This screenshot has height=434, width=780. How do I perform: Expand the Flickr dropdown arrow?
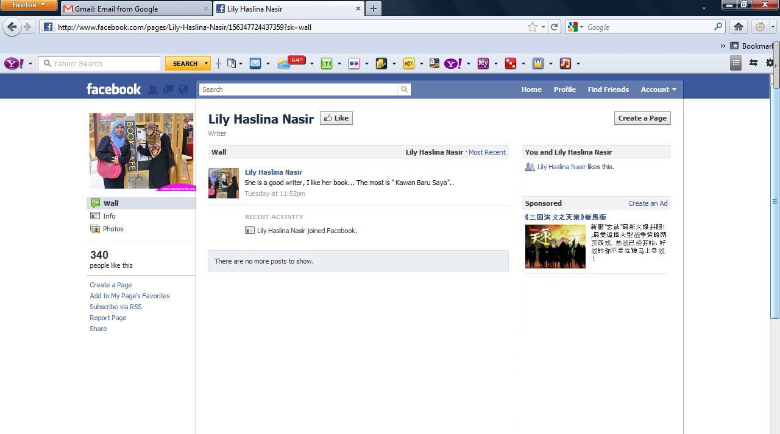click(x=367, y=64)
